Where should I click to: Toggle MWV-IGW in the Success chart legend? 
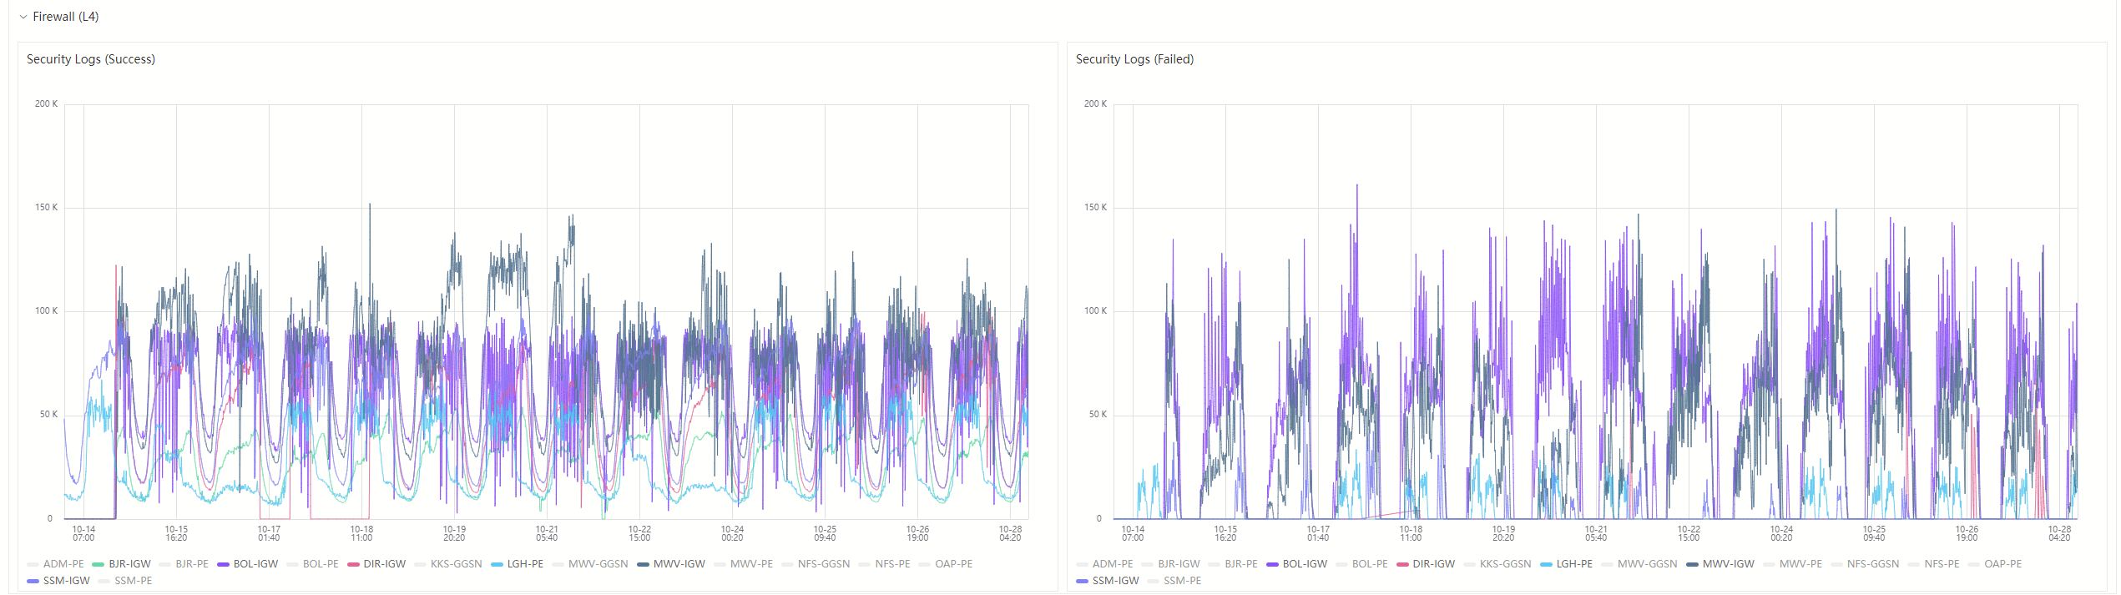click(x=679, y=564)
